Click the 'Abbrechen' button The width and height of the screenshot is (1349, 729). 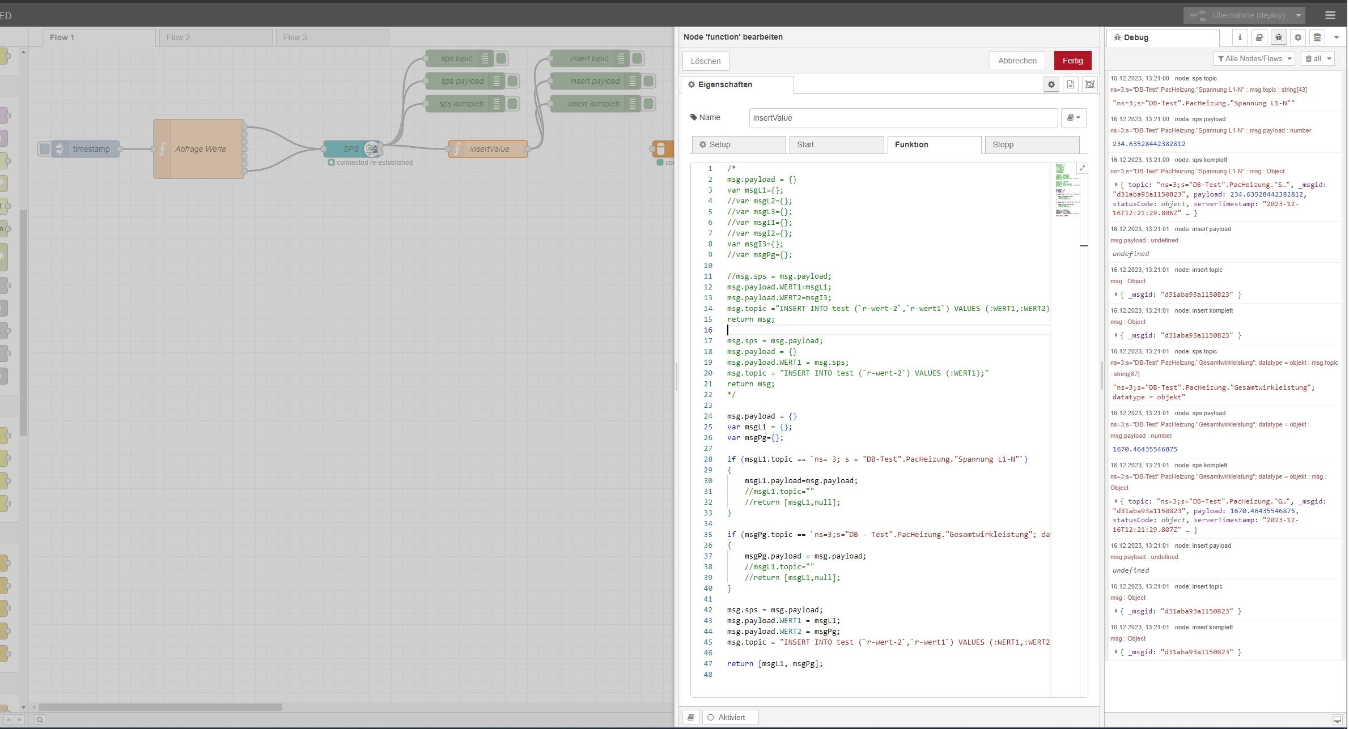point(1017,61)
